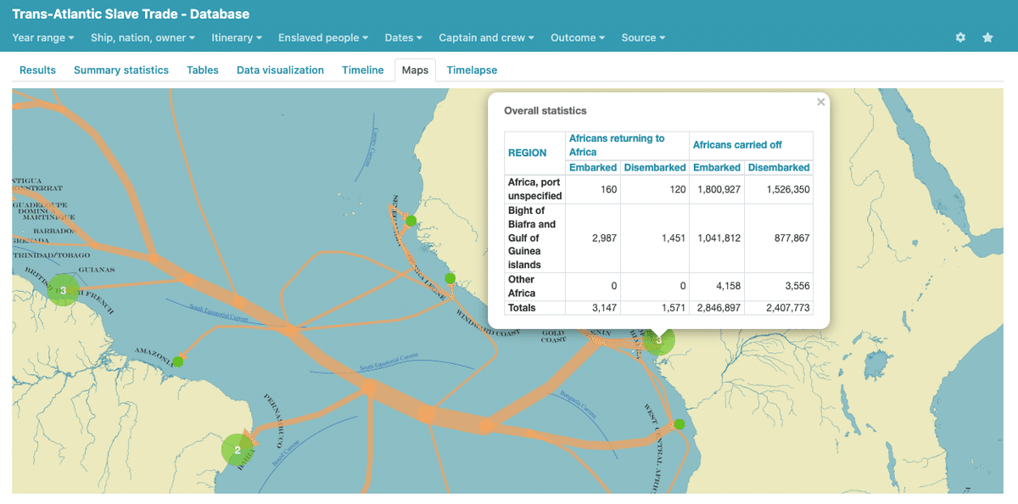The width and height of the screenshot is (1018, 504).
Task: Open the Dates dropdown
Action: (x=404, y=37)
